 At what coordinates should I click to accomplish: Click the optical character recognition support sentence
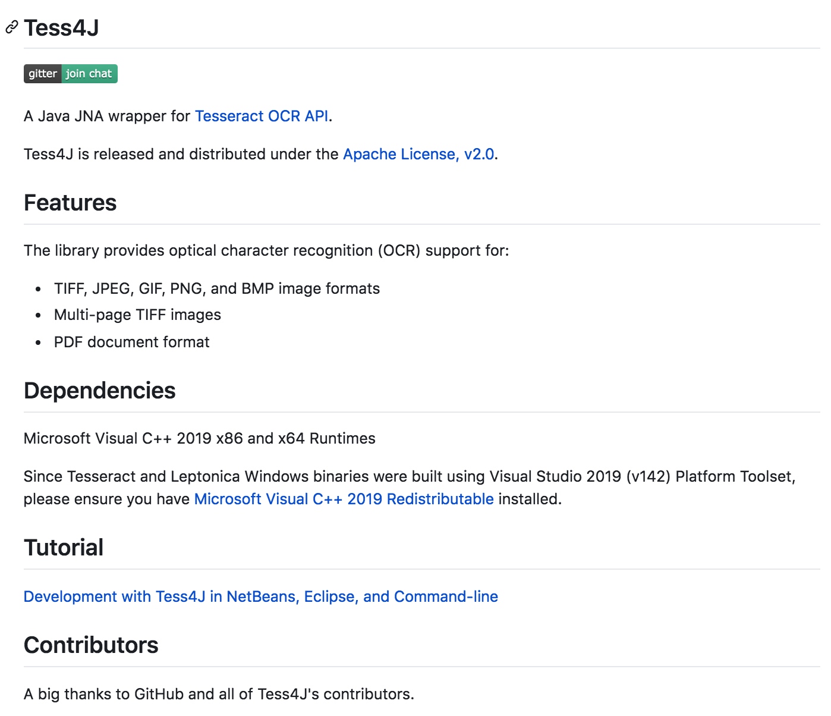(266, 250)
